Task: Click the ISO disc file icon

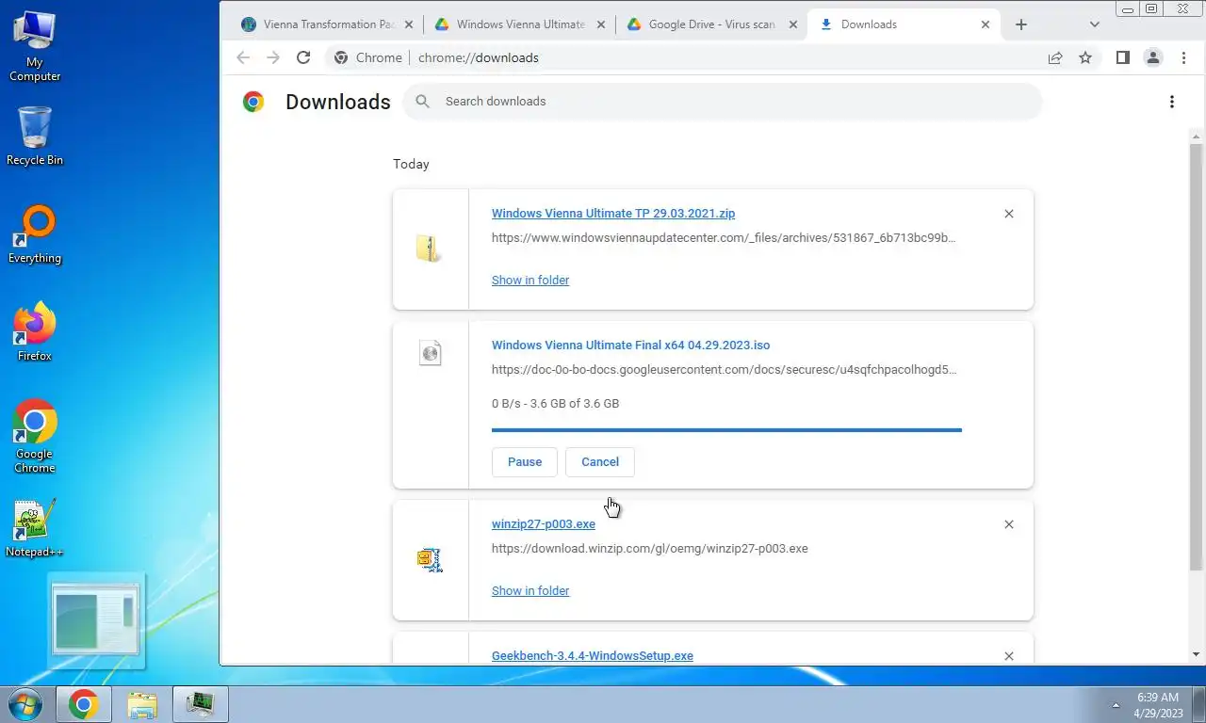Action: pos(431,354)
